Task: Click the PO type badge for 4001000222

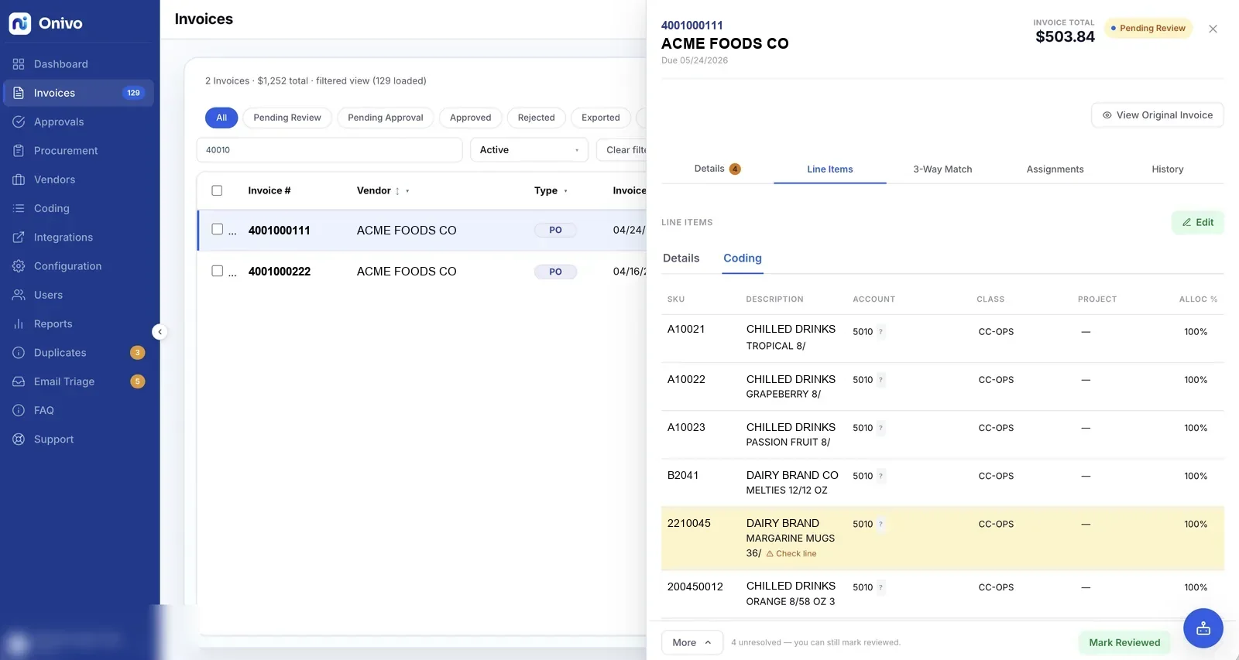Action: [x=555, y=272]
